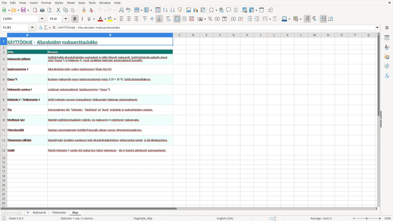Open Background Color dropdown arrow
393x221 pixels.
pos(115,19)
